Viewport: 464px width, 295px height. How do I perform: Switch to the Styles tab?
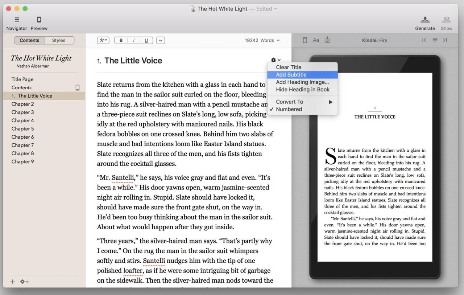[x=59, y=40]
